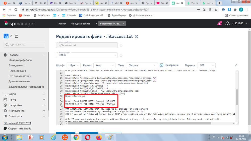Open Авиабилеты bookmark
251x141 pixels.
click(42, 15)
